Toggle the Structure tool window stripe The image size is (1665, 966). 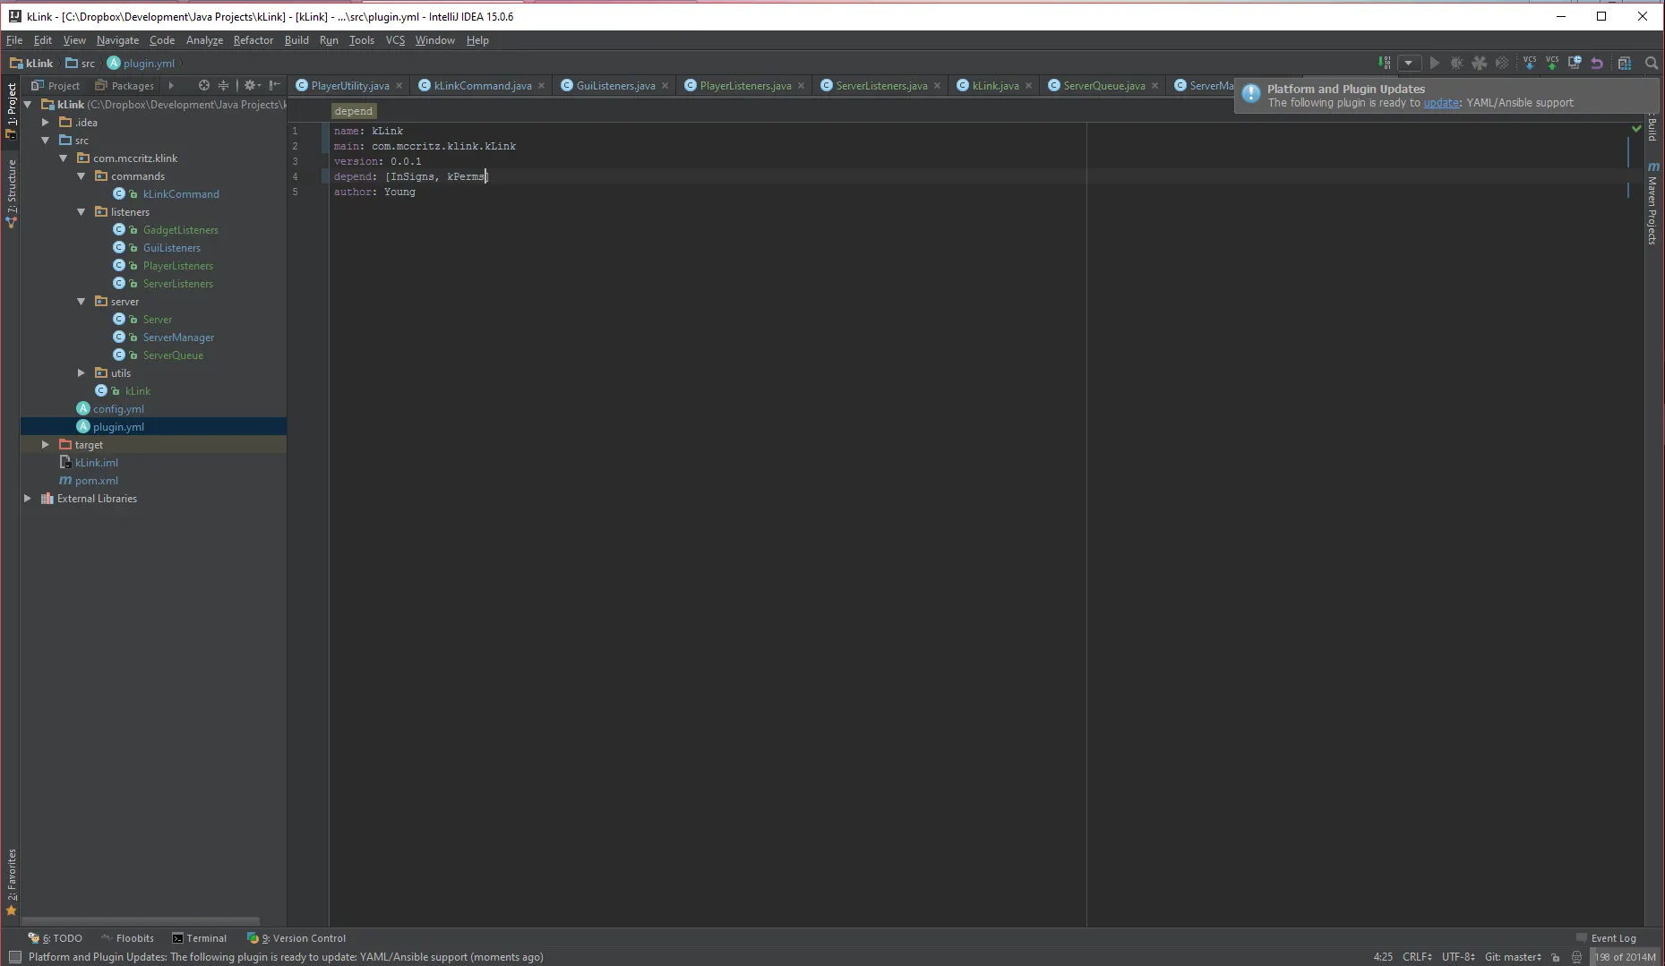11,192
